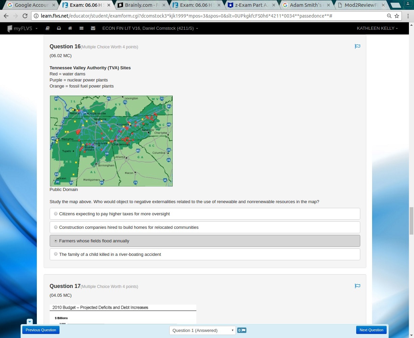Click 'Tennessee Valley Authority (TVA) Sites' text

click(90, 68)
